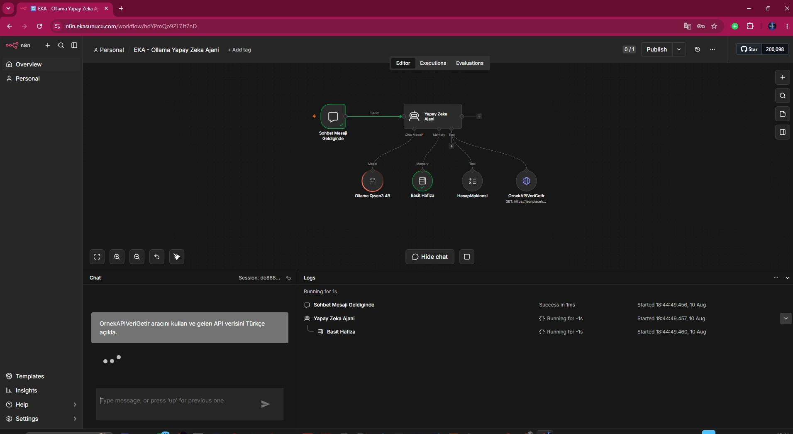Viewport: 793px width, 434px height.
Task: Open Insights in sidebar
Action: tap(41, 390)
